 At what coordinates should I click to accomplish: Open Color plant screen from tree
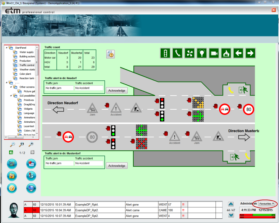point(25,74)
